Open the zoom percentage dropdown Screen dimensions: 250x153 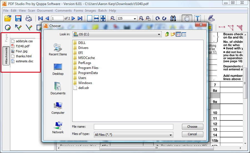135,19
